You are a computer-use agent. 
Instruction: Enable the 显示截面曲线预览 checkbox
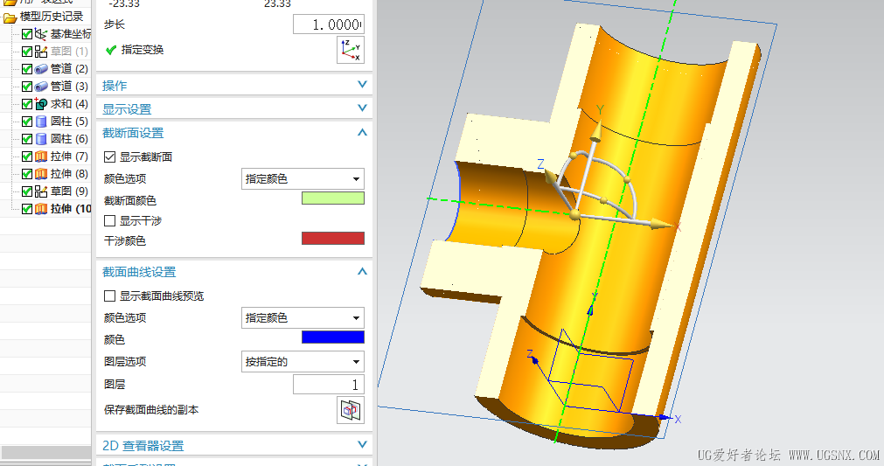click(x=110, y=296)
